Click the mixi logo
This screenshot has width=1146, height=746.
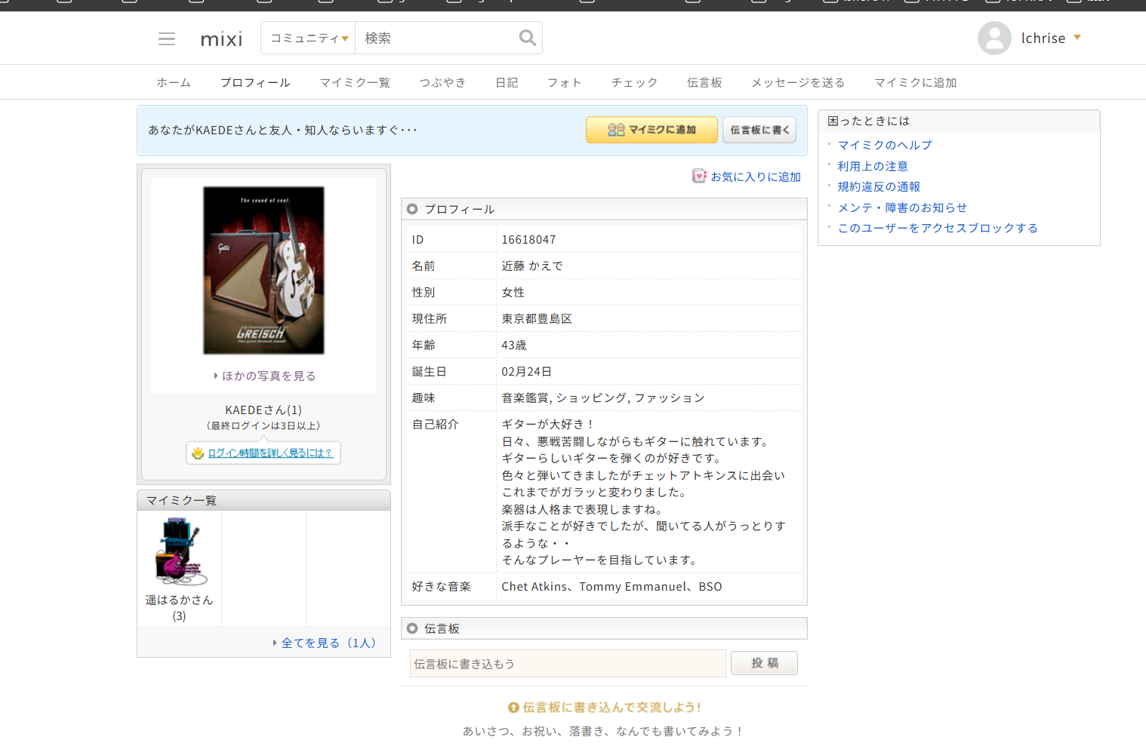[x=221, y=38]
